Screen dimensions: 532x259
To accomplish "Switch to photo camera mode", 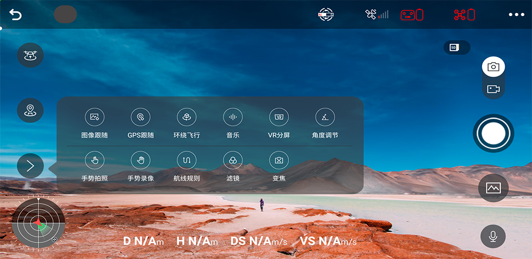I will [494, 67].
